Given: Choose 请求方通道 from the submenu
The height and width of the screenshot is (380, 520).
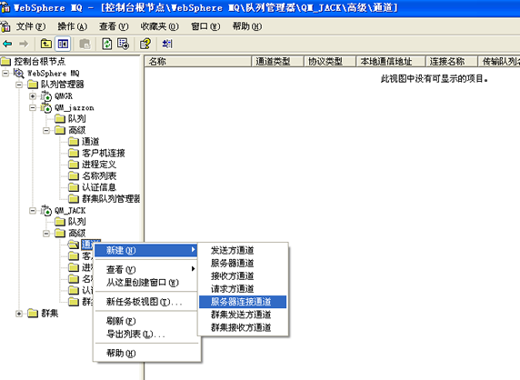Looking at the screenshot, I should click(243, 289).
